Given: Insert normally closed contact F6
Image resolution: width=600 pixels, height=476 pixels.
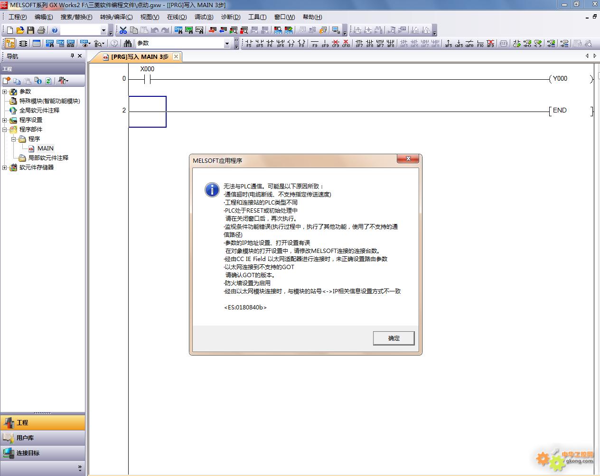Looking at the screenshot, I should pos(270,43).
